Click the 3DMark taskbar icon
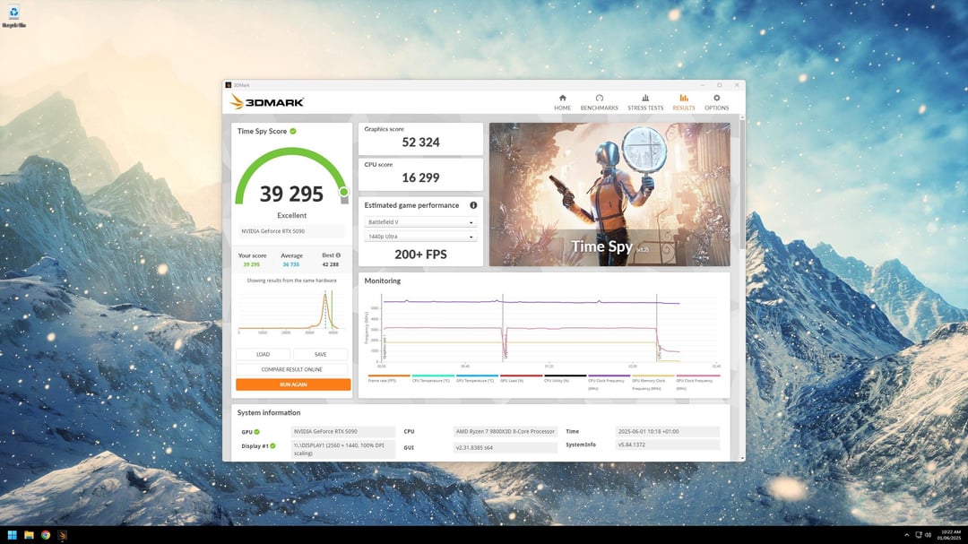 63,535
